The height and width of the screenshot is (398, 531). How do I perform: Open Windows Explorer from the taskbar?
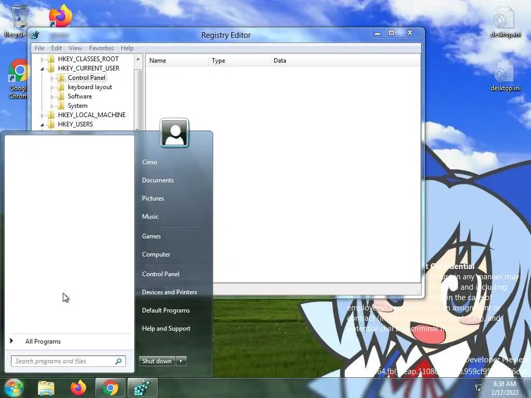(46, 388)
